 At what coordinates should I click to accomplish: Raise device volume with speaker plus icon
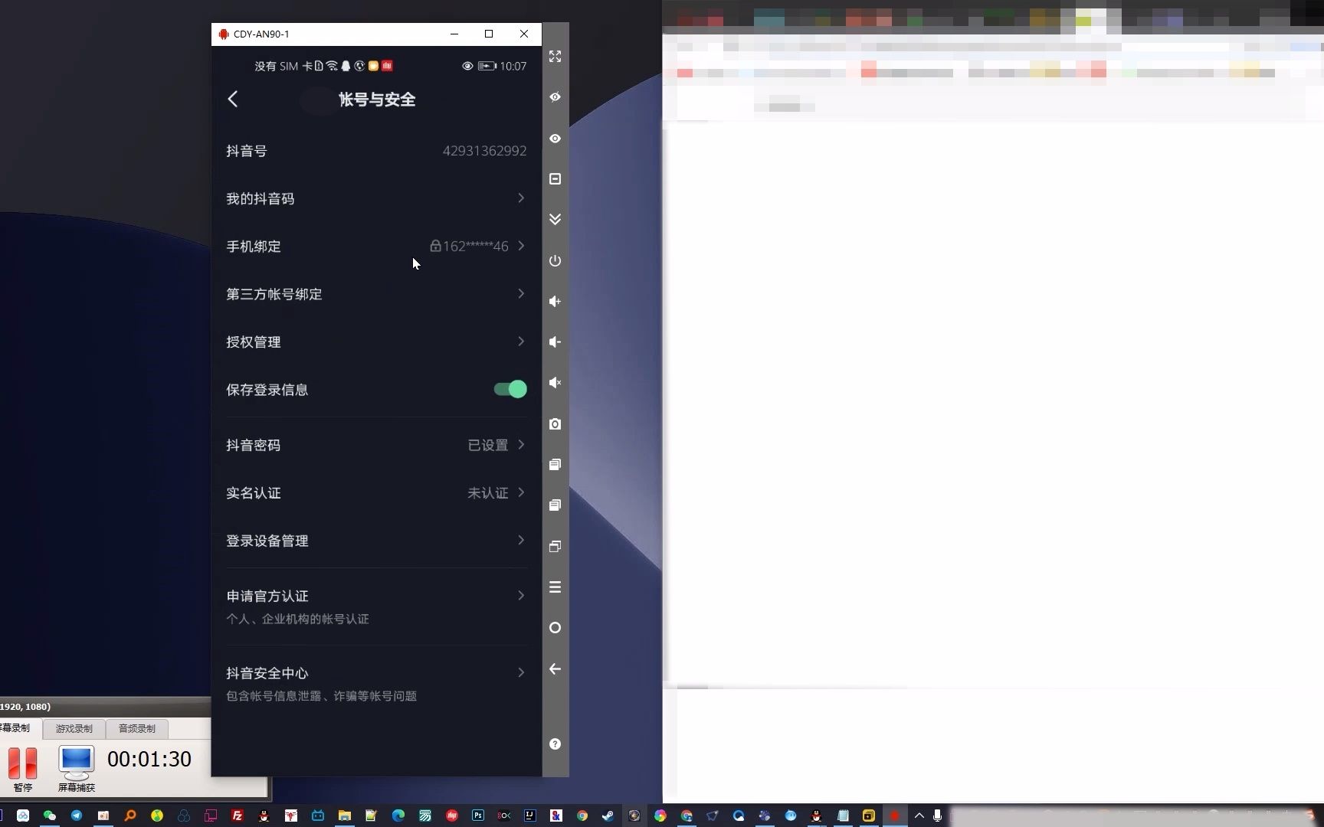pyautogui.click(x=555, y=302)
